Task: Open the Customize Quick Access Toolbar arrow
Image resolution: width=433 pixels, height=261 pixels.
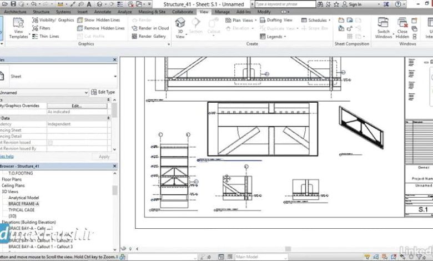Action: pyautogui.click(x=149, y=4)
